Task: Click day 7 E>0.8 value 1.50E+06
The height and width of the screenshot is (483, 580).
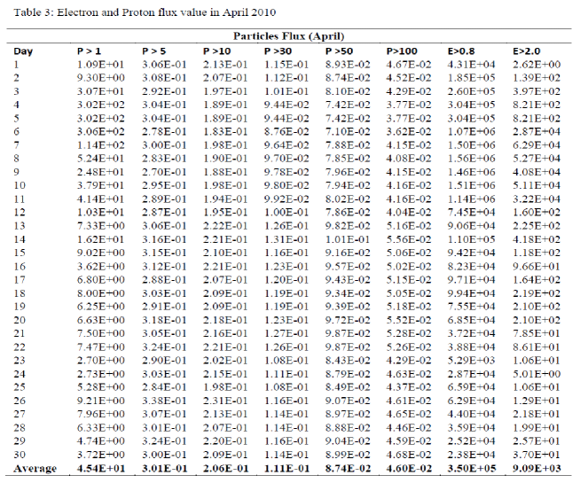Action: point(471,145)
